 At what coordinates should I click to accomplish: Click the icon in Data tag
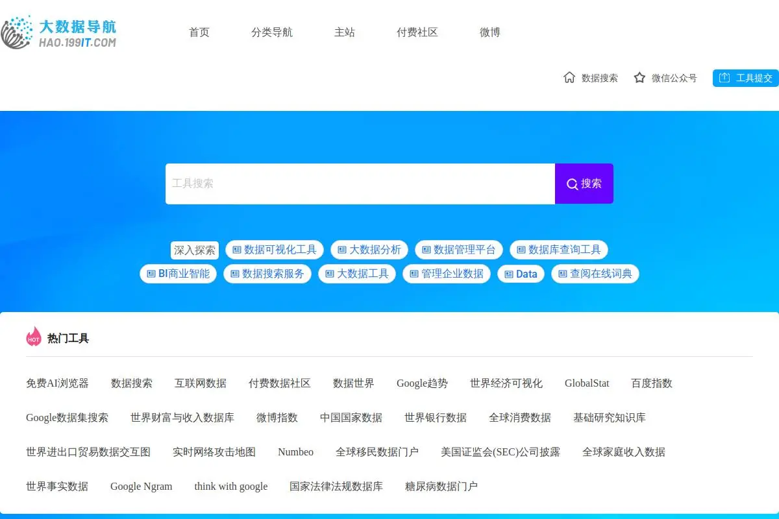coord(509,274)
